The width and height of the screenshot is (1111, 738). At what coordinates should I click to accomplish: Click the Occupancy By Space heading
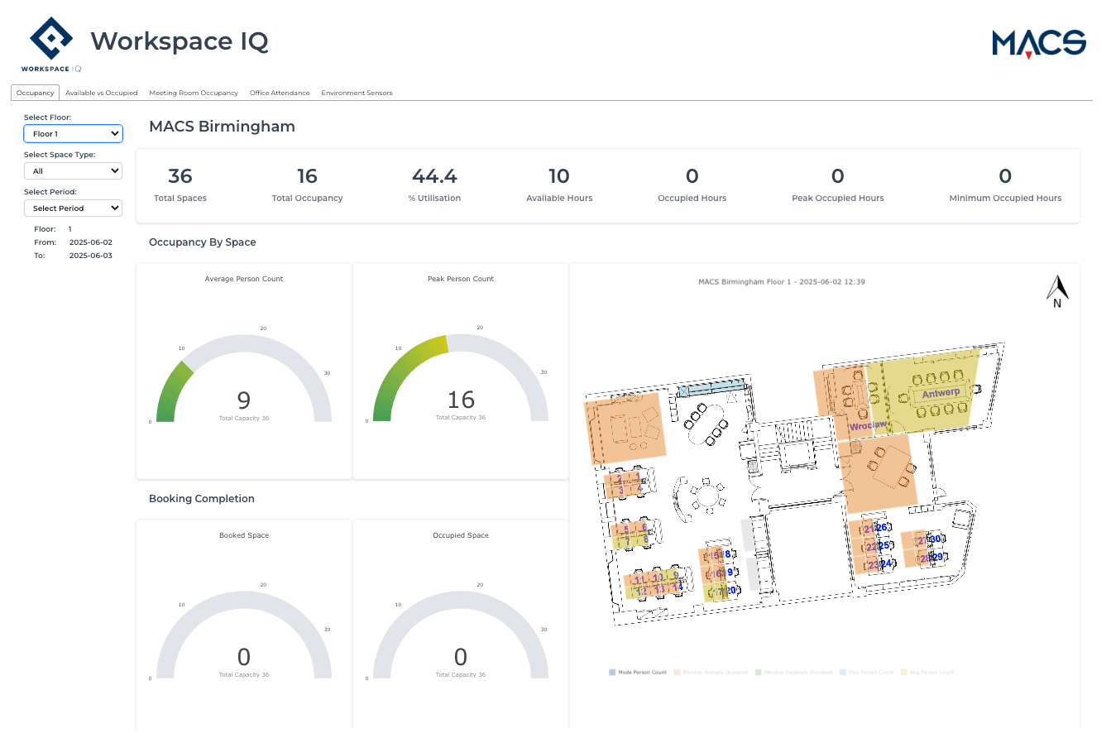[x=203, y=242]
